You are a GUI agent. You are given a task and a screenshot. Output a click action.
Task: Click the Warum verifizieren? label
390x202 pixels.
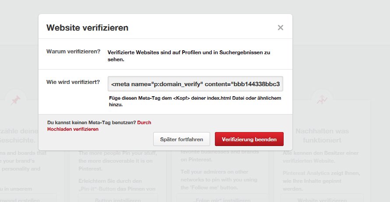tap(74, 52)
